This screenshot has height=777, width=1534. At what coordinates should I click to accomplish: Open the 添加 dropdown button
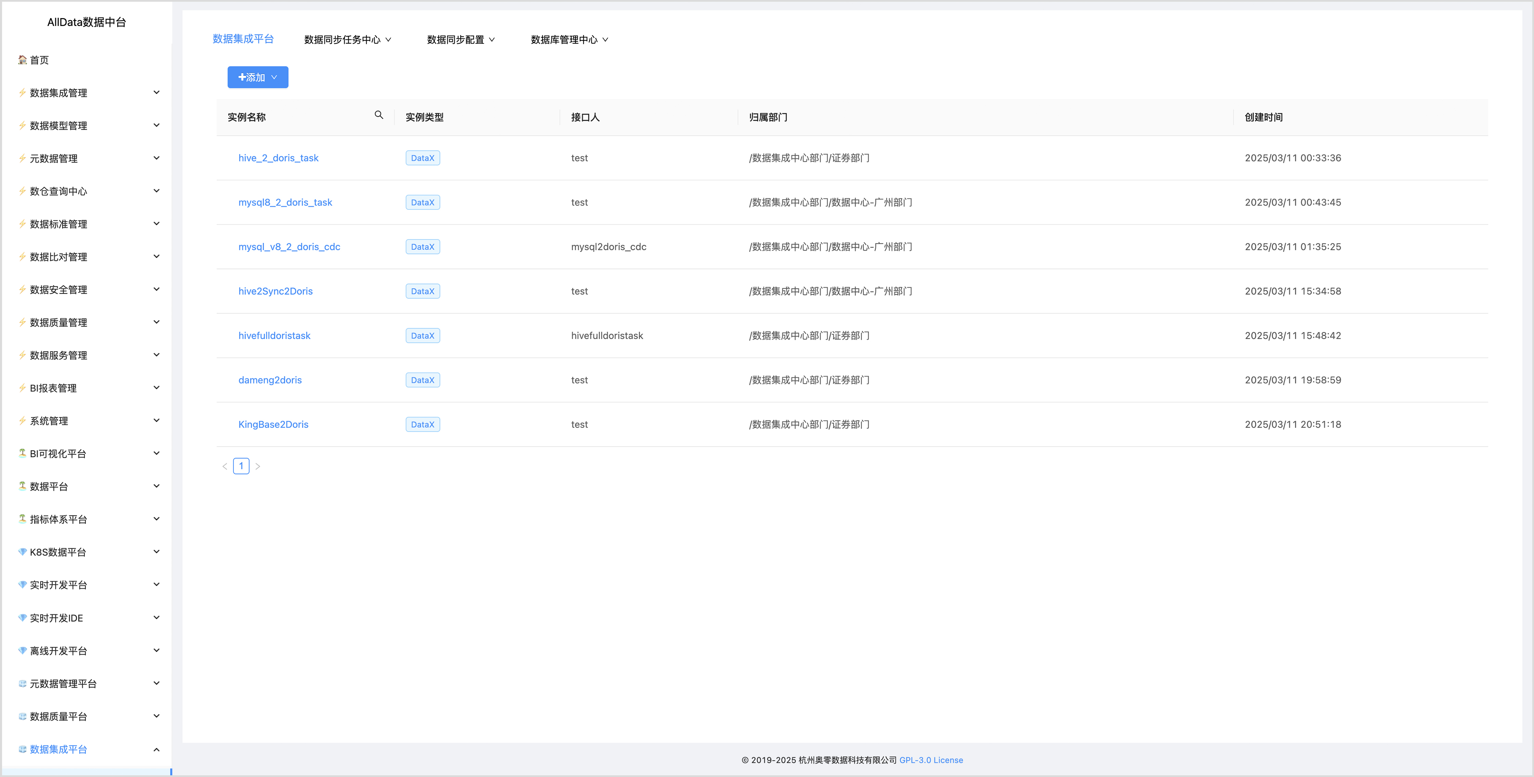click(x=258, y=77)
